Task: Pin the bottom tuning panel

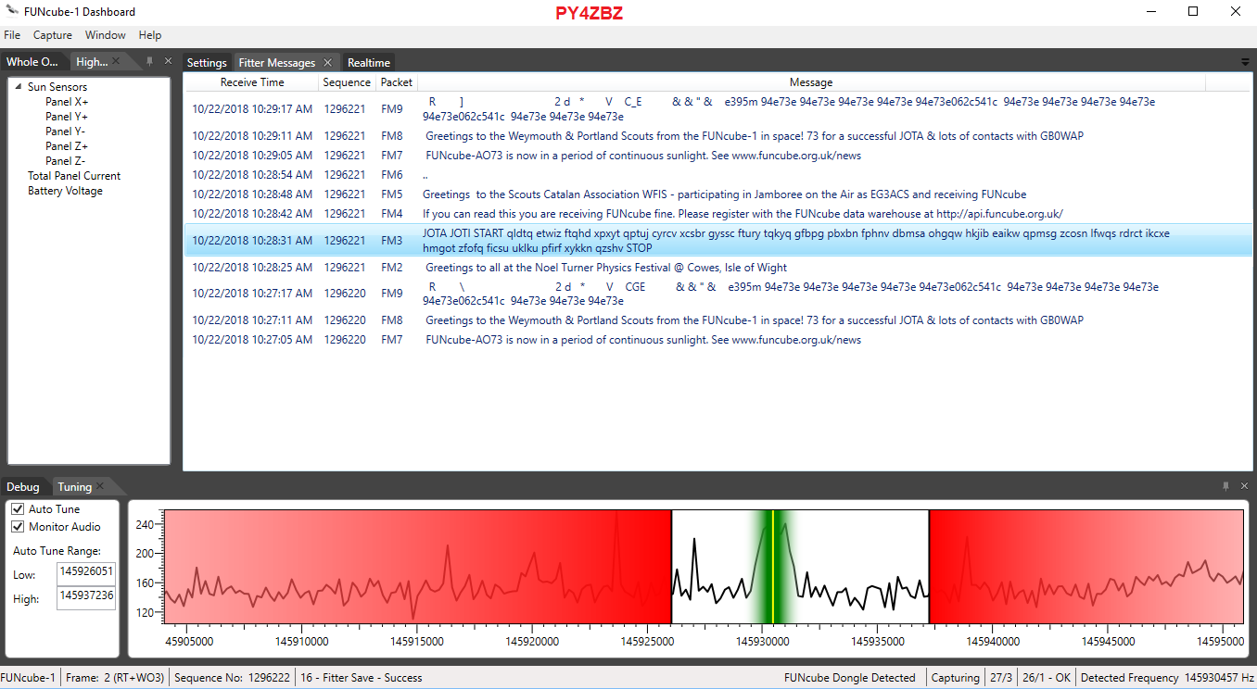Action: pyautogui.click(x=1226, y=486)
